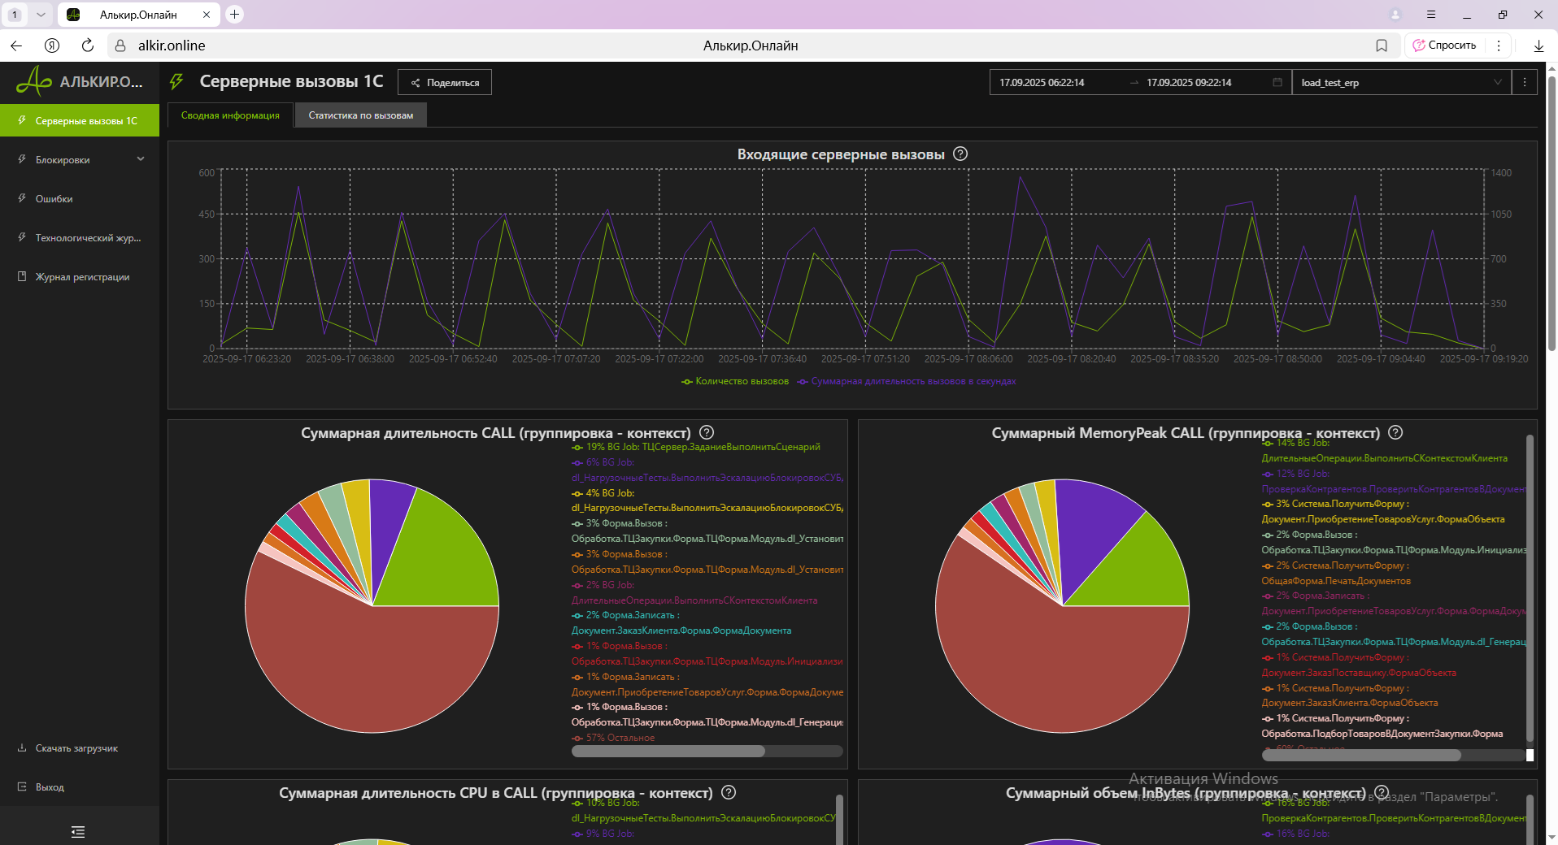Click Скачать загрузчик link in sidebar

pos(76,748)
